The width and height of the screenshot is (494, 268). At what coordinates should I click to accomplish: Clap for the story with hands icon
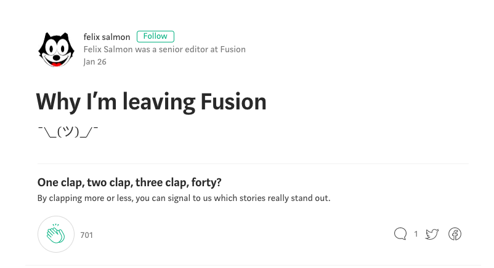[56, 234]
